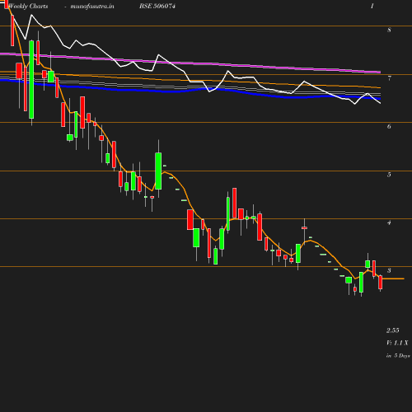Click the 'V: 1.1 X' volume text
This screenshot has height=412, width=412.
(x=397, y=343)
